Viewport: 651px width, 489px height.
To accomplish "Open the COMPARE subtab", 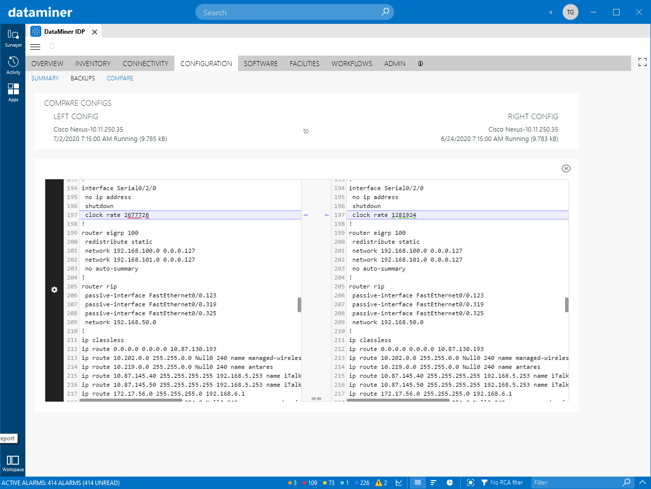I will (120, 78).
